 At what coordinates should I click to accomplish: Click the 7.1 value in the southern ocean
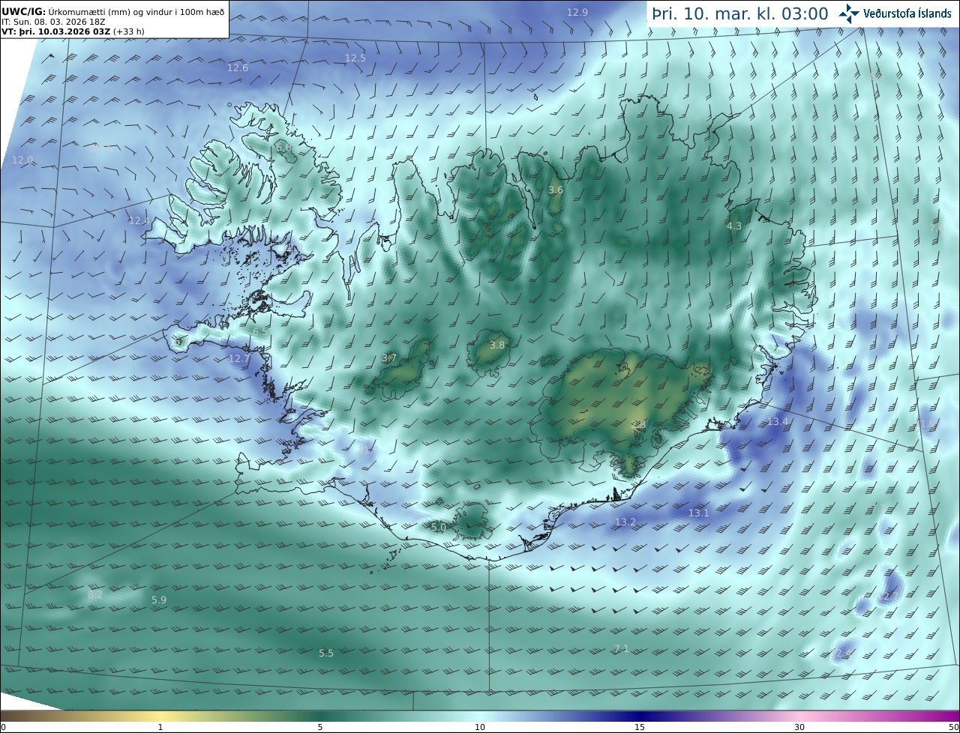[x=621, y=648]
